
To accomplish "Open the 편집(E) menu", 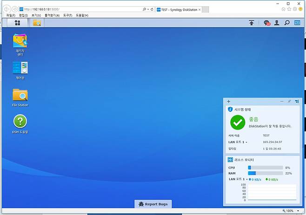I will point(23,15).
